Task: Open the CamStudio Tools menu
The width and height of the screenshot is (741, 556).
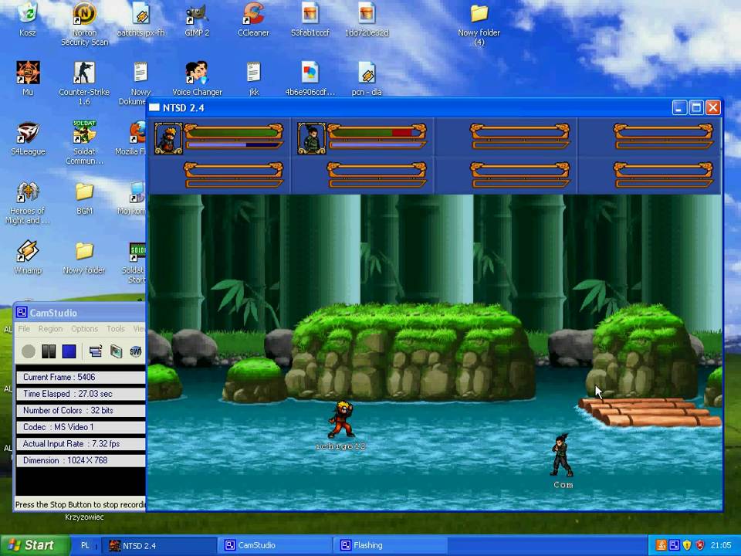Action: [x=115, y=329]
